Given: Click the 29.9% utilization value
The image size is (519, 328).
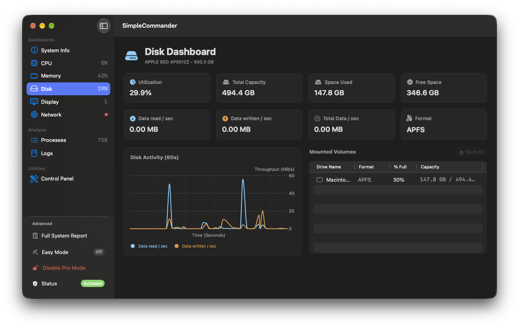Looking at the screenshot, I should tap(140, 93).
